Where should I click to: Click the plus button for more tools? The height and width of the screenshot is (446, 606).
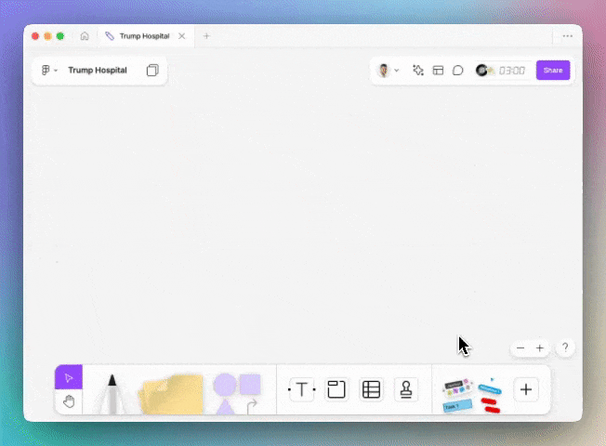coord(526,389)
